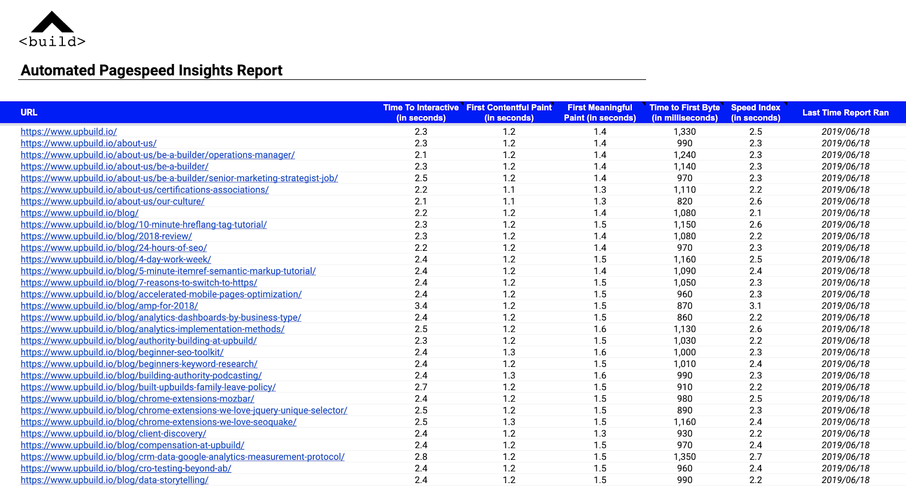The height and width of the screenshot is (487, 906).
Task: Open the amp-for-2018 blog URL
Action: (109, 306)
